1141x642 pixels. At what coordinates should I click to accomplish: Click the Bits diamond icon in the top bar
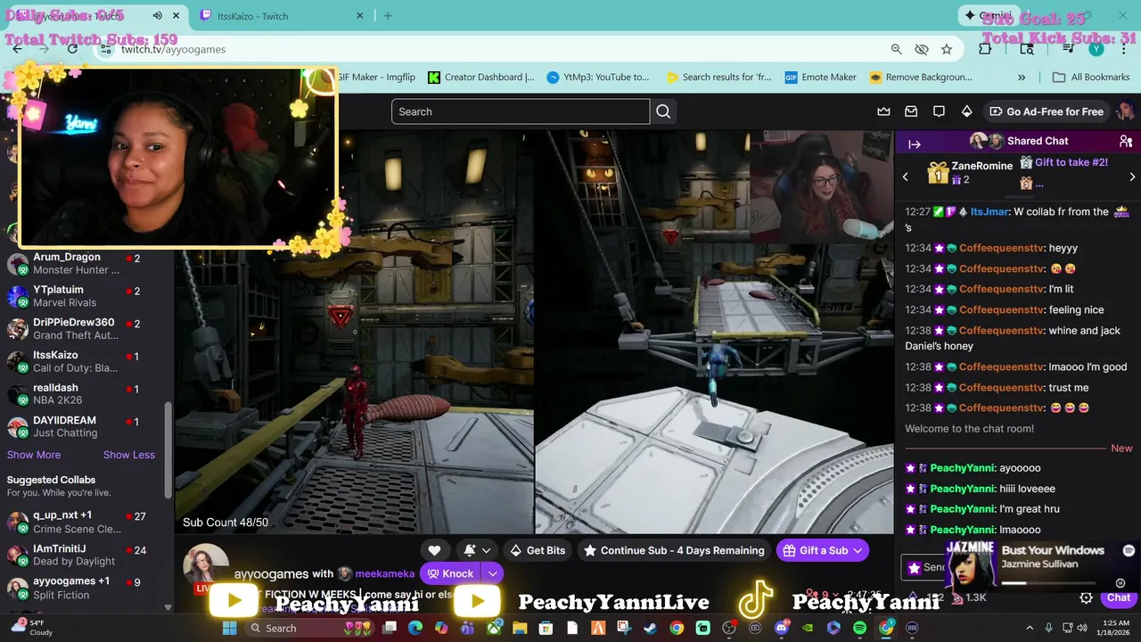966,111
